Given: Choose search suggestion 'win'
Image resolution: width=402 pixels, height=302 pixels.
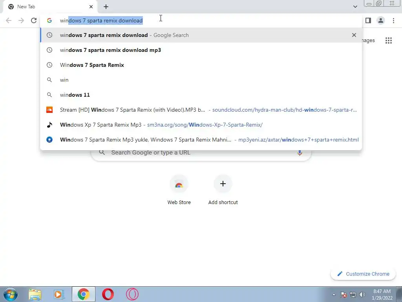Looking at the screenshot, I should click(201, 80).
